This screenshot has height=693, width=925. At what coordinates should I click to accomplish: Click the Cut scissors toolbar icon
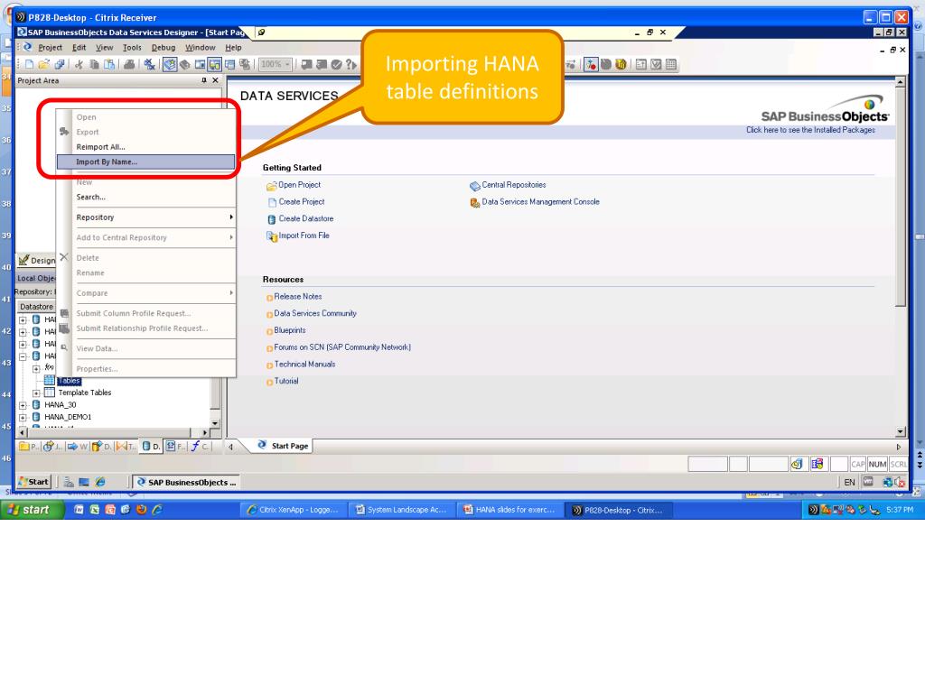79,64
